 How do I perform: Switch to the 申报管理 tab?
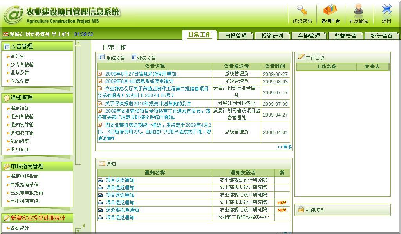[x=236, y=36]
